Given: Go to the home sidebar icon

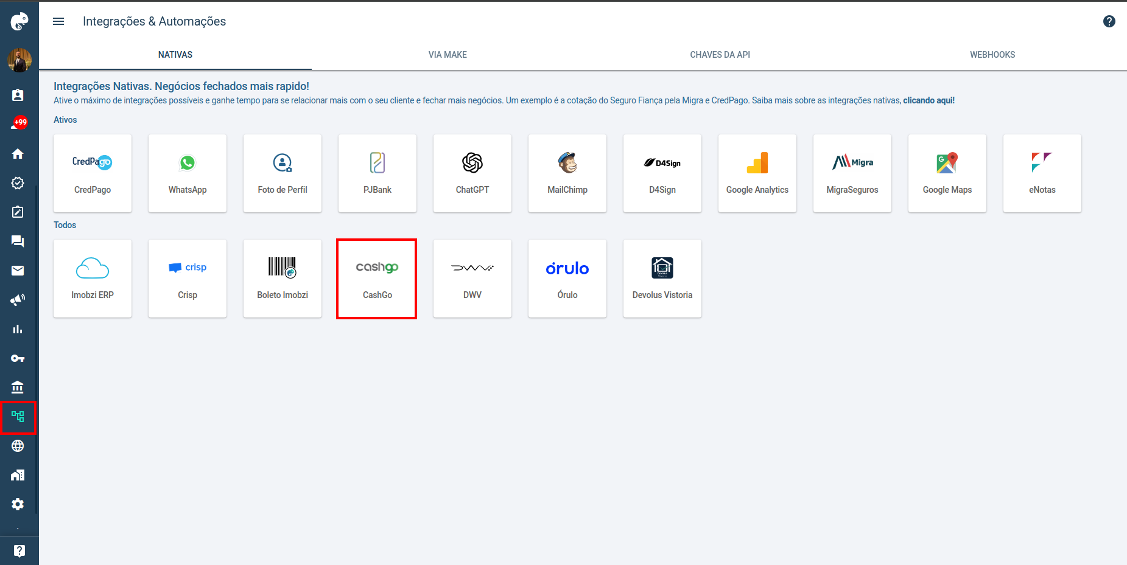Looking at the screenshot, I should click(18, 154).
